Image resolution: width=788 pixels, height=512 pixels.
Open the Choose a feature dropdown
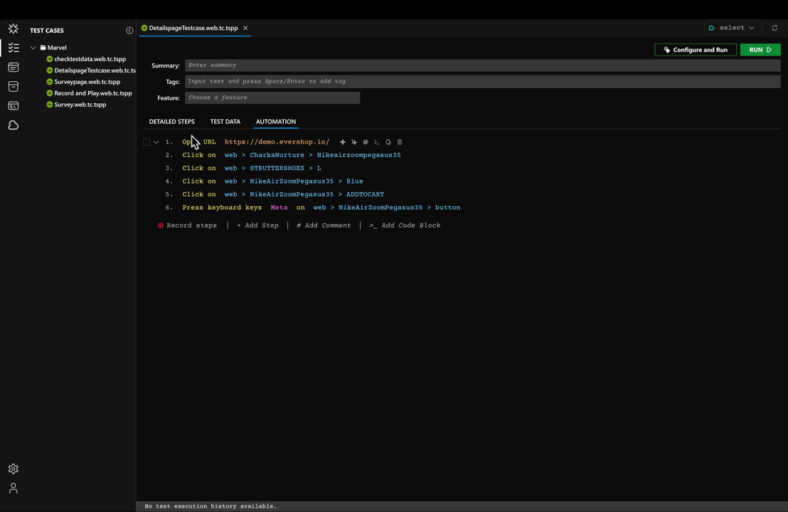tap(272, 97)
